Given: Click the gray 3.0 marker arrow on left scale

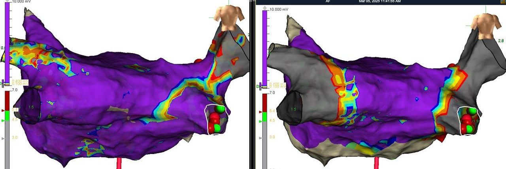Looking at the screenshot, I should pos(4,139).
